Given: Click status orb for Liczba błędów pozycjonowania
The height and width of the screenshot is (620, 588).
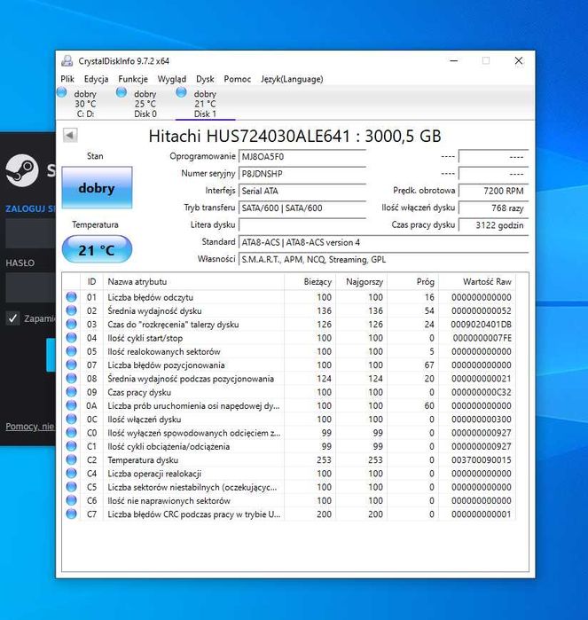Looking at the screenshot, I should click(72, 365).
